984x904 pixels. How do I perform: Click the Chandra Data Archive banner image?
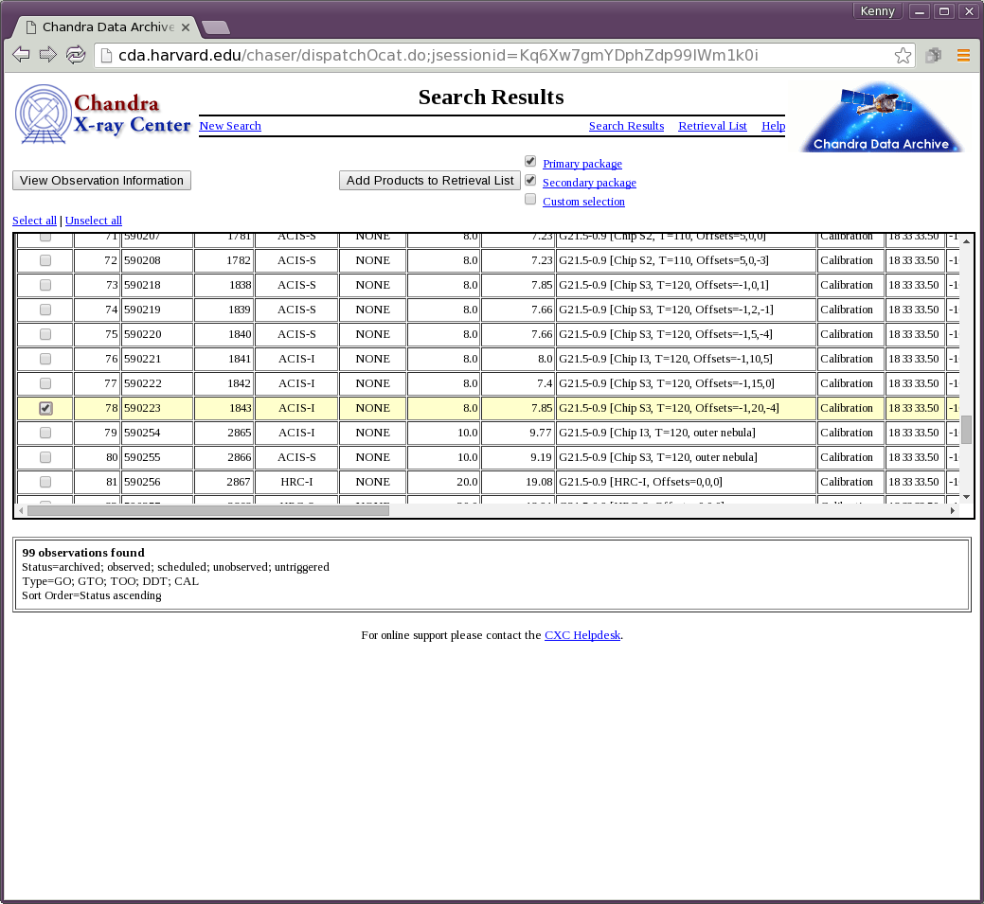882,117
